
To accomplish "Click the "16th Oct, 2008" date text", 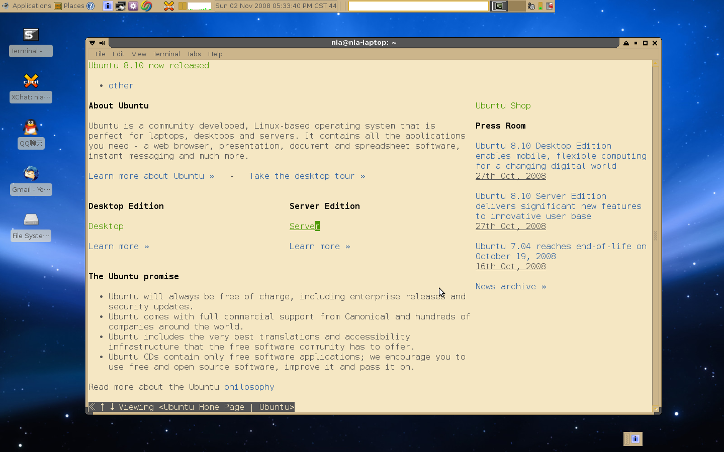I will (511, 266).
